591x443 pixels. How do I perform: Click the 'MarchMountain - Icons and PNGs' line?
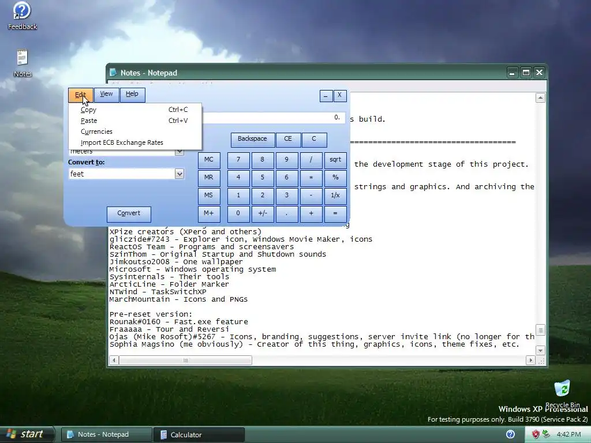[x=178, y=299]
